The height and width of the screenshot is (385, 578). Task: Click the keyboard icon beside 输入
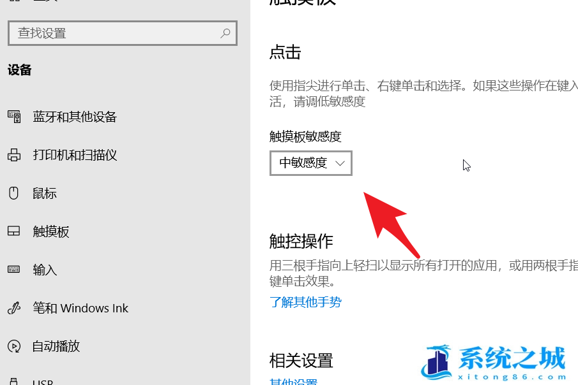pos(13,270)
